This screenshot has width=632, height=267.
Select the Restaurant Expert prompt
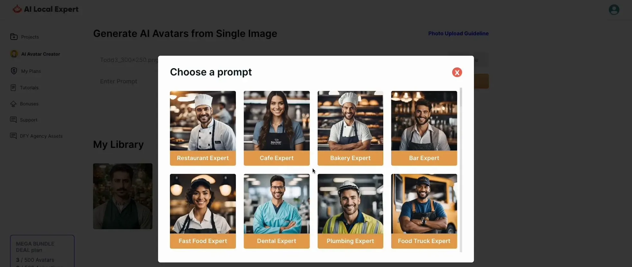[x=203, y=128]
